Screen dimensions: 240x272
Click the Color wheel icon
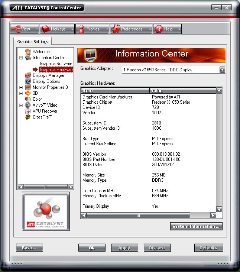28,99
